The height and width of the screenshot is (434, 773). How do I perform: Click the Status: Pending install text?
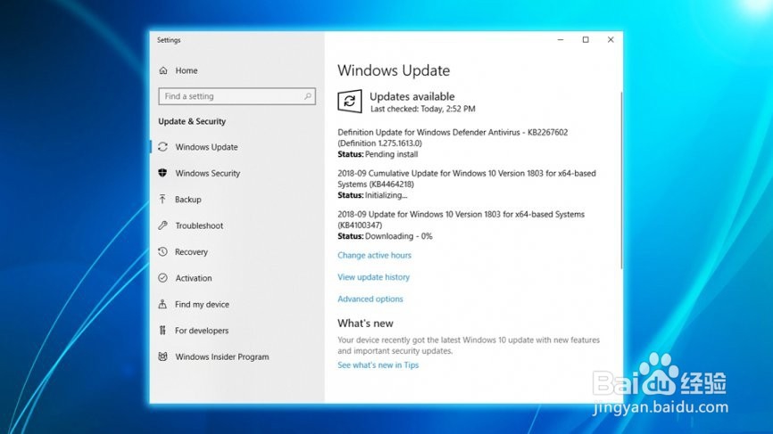[x=378, y=154]
